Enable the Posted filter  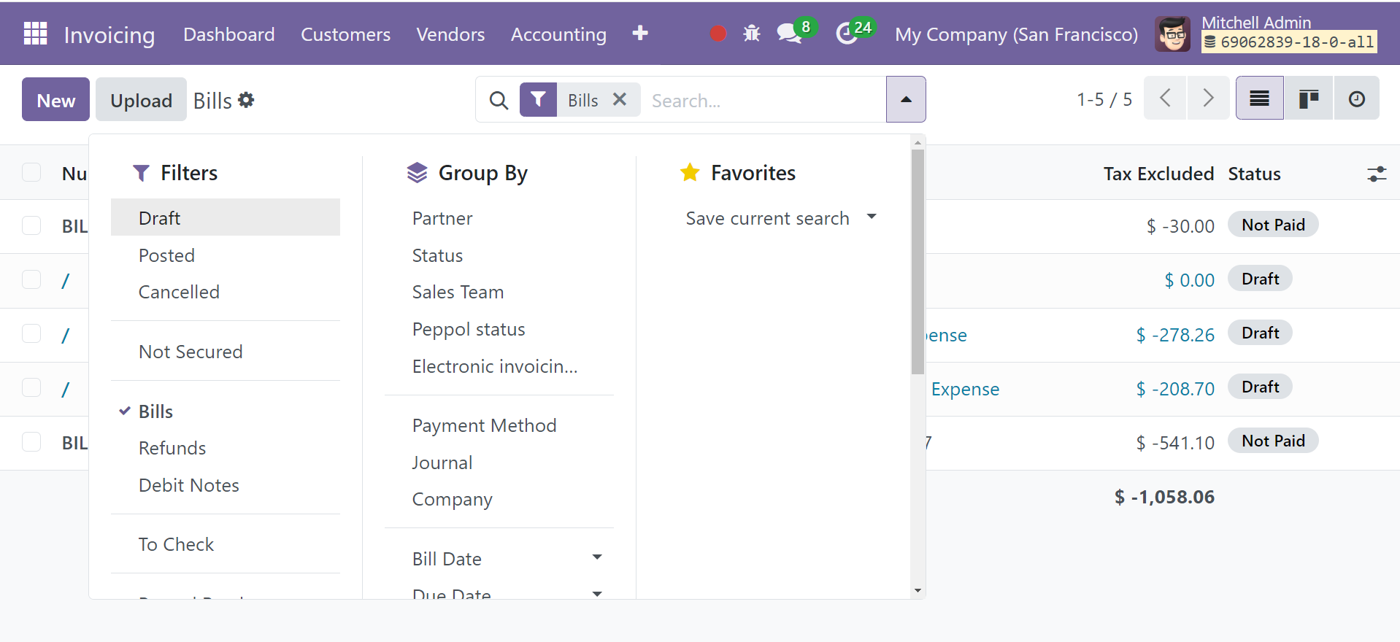226,255
